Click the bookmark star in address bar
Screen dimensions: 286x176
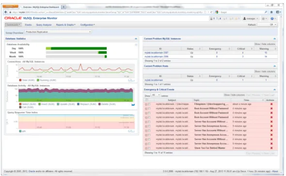pos(205,12)
